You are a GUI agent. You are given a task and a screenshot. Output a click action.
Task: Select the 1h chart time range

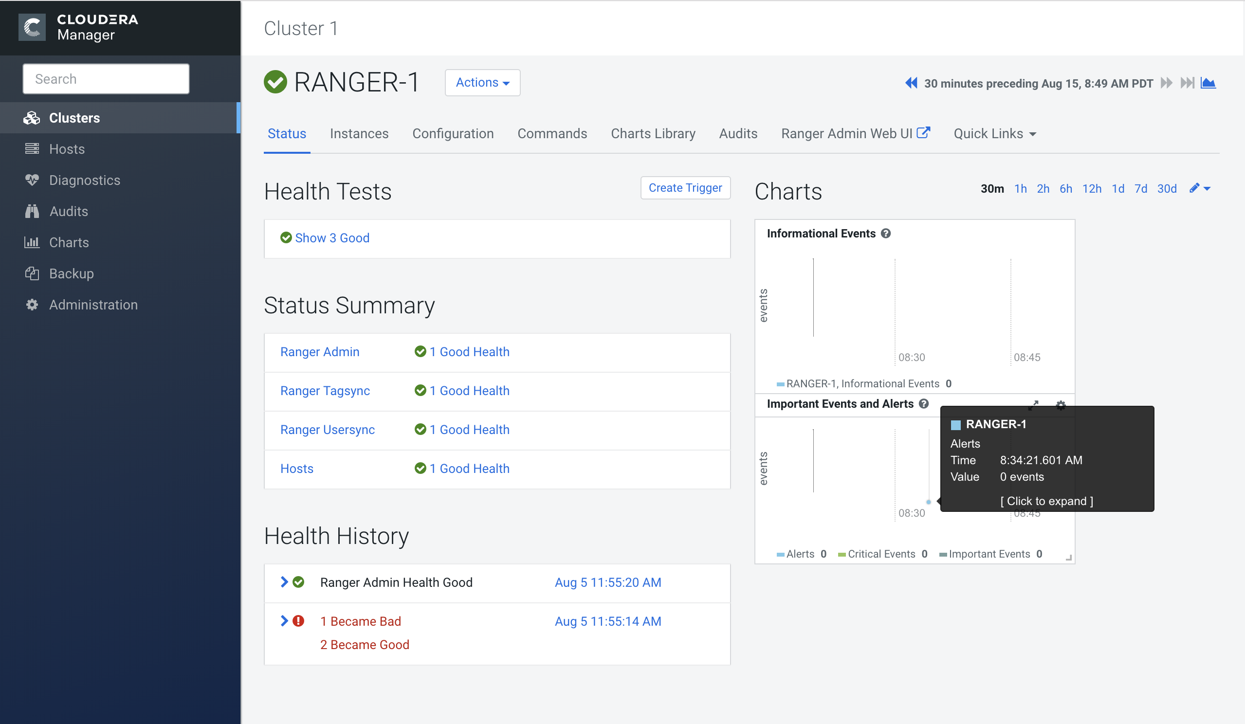[x=1020, y=189]
